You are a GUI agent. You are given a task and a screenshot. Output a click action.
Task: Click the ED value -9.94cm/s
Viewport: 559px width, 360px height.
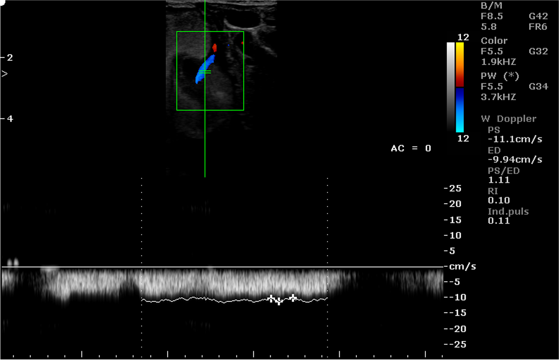click(515, 160)
